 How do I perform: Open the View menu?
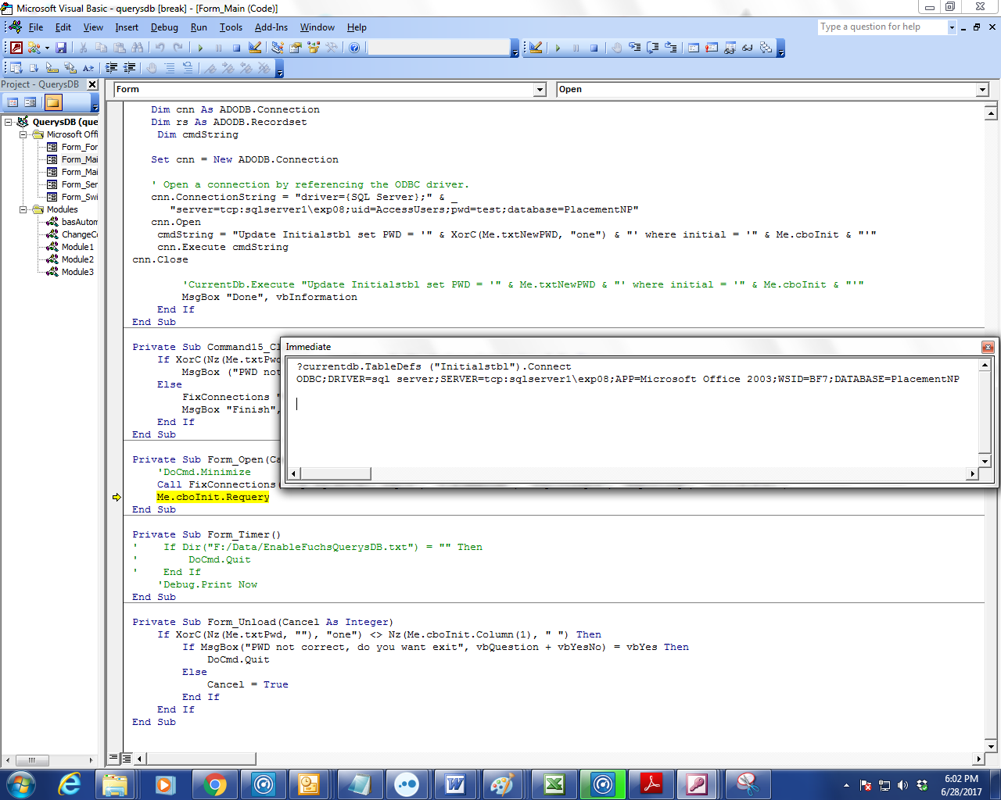[x=93, y=27]
